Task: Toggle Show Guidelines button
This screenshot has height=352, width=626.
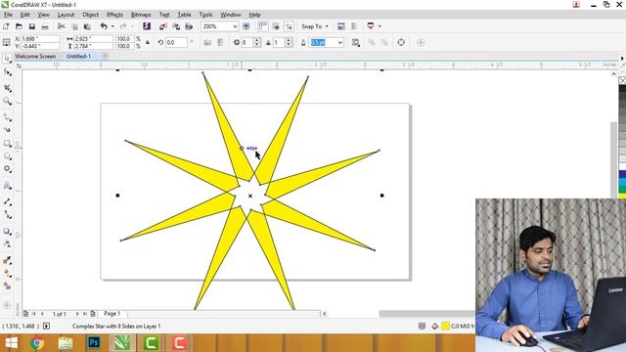Action: 289,26
